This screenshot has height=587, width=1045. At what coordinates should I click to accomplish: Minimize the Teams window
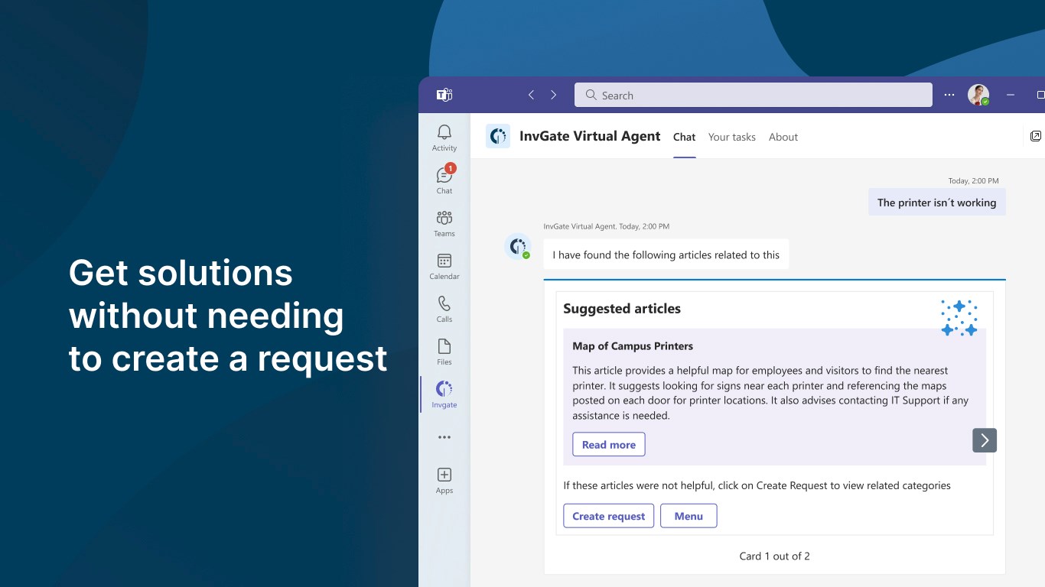click(1011, 95)
